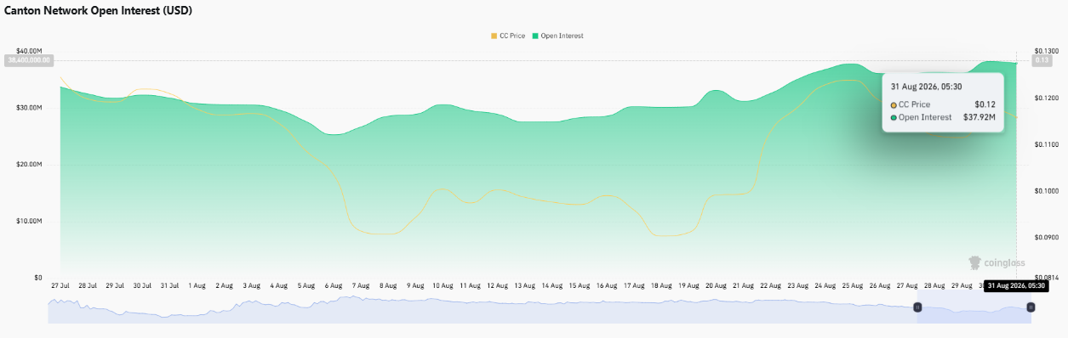Click the 21 Aug date label
Screen dimensions: 1068x338
click(743, 286)
